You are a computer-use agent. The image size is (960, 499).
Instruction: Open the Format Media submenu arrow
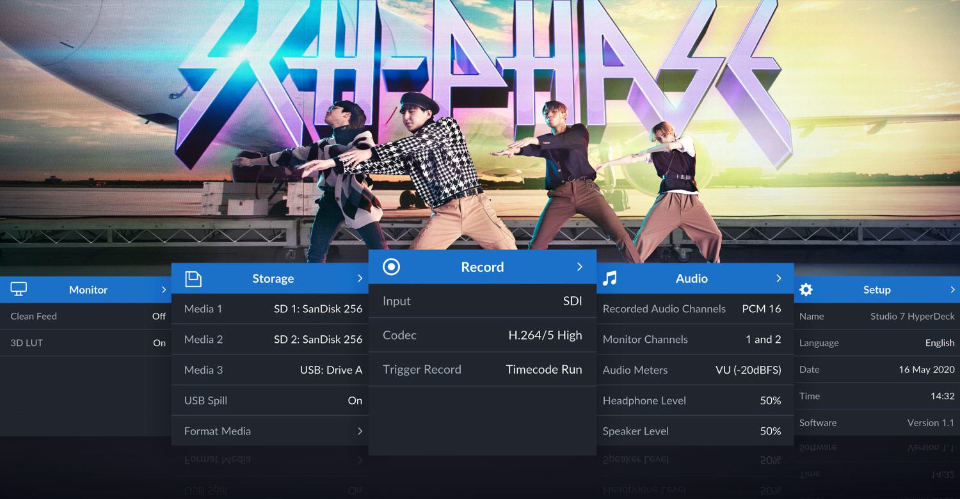click(360, 431)
